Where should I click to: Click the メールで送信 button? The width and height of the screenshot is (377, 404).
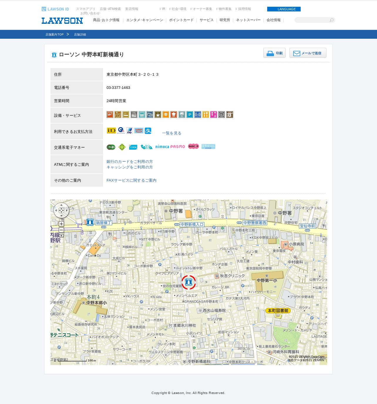308,53
